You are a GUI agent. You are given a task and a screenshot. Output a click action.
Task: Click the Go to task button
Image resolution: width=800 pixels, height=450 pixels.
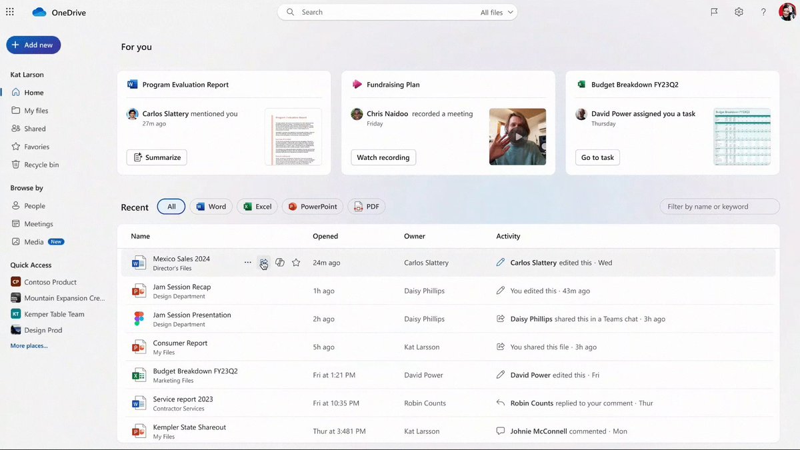(x=597, y=157)
